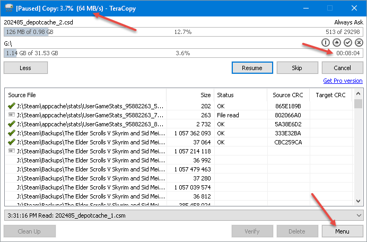Click the checkmark verify-when-done icon
Viewport: 367px width, 242px height.
348,42
